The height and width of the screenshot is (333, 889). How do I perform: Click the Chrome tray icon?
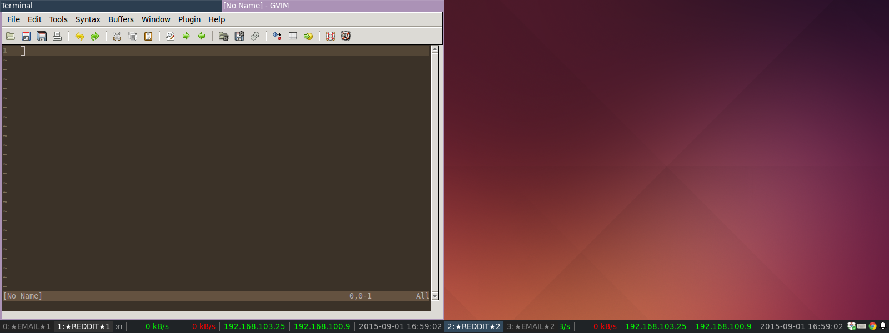872,326
